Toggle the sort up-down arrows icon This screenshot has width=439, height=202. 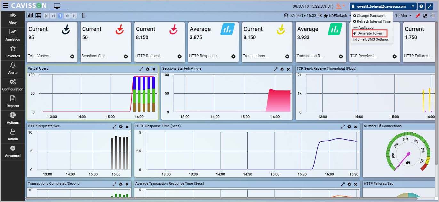click(83, 16)
